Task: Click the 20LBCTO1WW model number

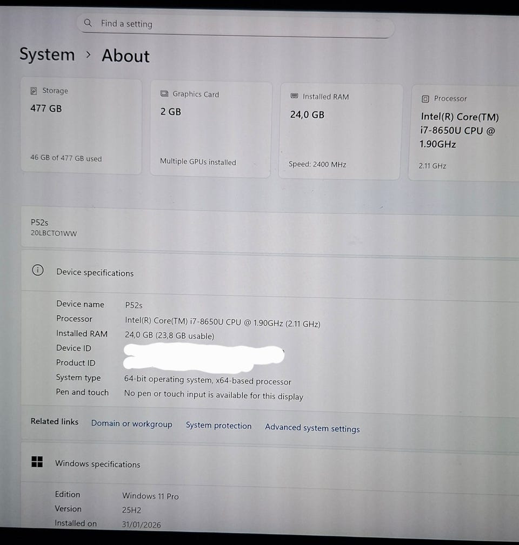Action: point(54,233)
